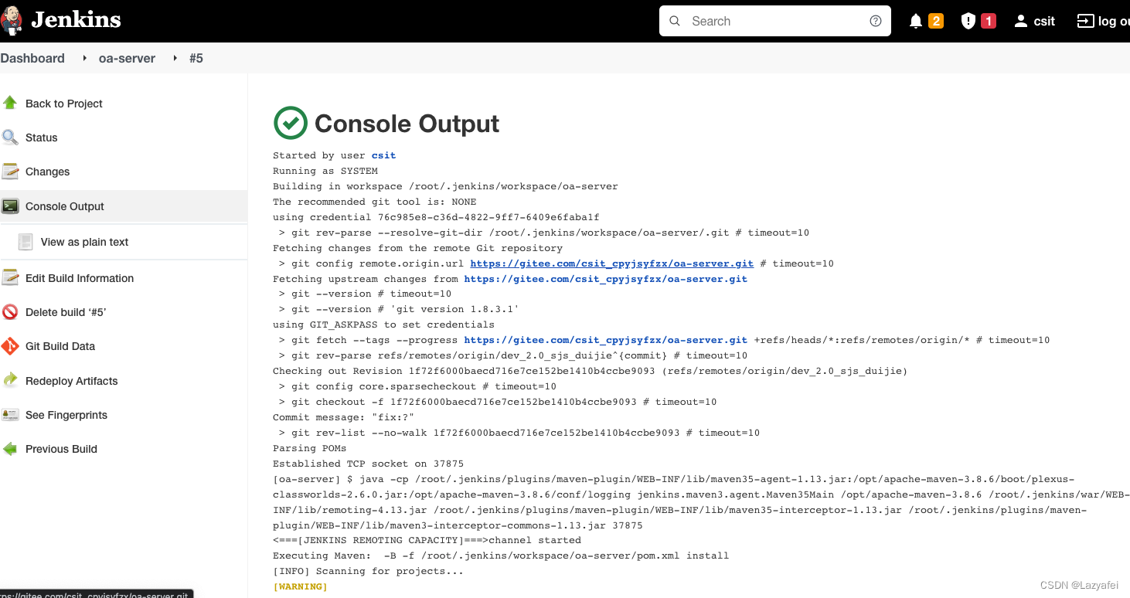Select the oa-server breadcrumb item
Image resolution: width=1130 pixels, height=598 pixels.
[127, 58]
